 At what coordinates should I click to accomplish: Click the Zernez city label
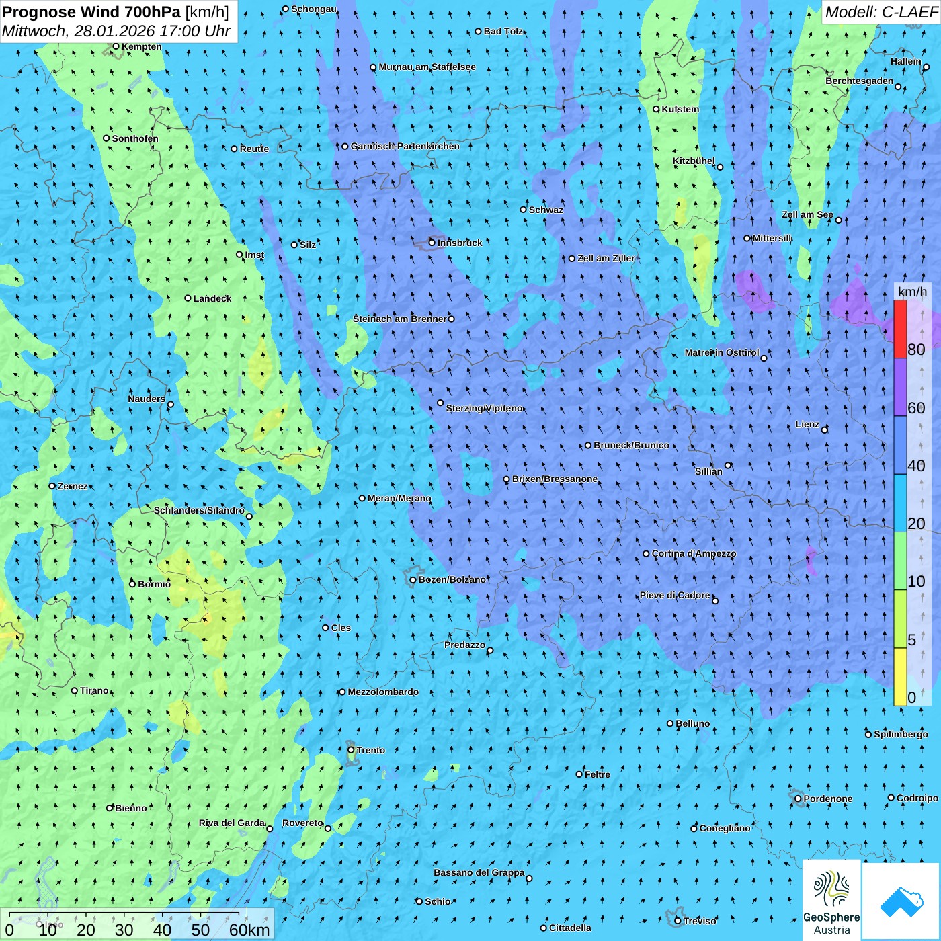click(73, 486)
